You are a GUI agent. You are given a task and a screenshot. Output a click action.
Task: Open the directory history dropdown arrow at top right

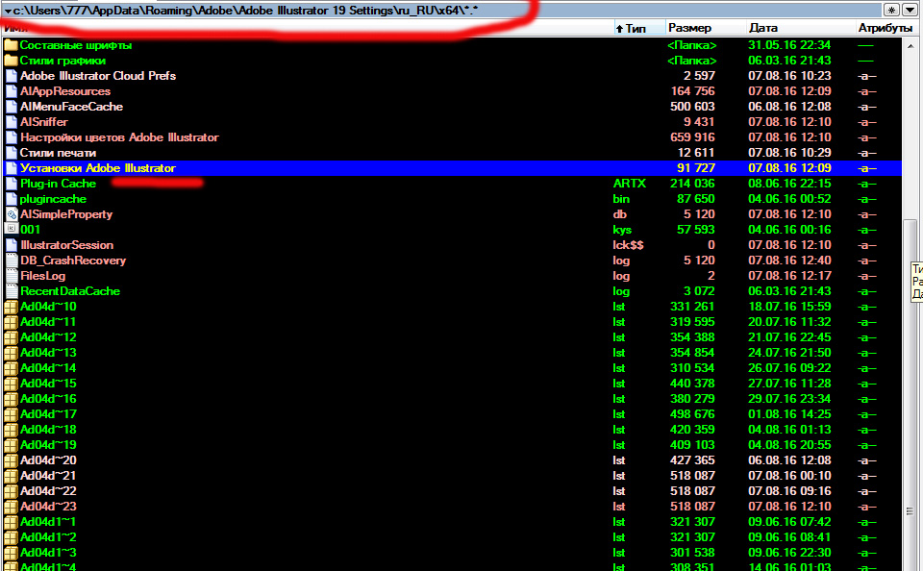pos(910,10)
